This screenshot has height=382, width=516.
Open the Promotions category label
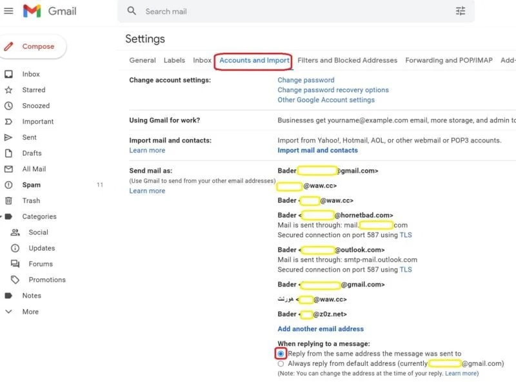47,280
